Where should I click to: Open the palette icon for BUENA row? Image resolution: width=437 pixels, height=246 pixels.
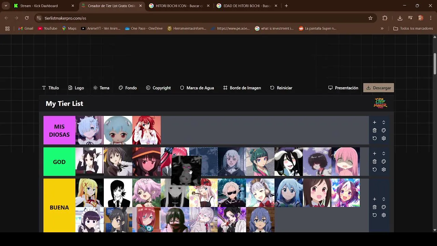(384, 207)
